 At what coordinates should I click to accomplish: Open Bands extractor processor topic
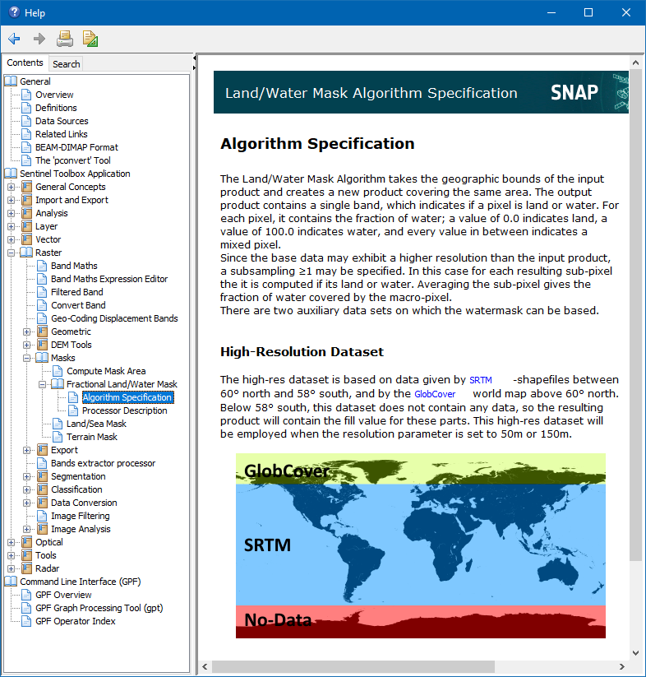pos(103,463)
